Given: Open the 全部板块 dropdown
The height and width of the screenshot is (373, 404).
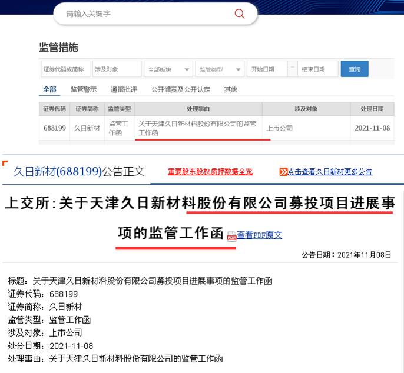Looking at the screenshot, I should 168,69.
